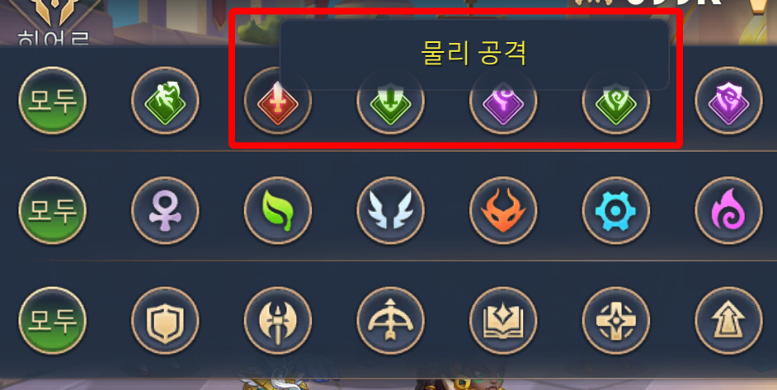
Task: Filter by green leaf nature faction
Action: tap(277, 210)
